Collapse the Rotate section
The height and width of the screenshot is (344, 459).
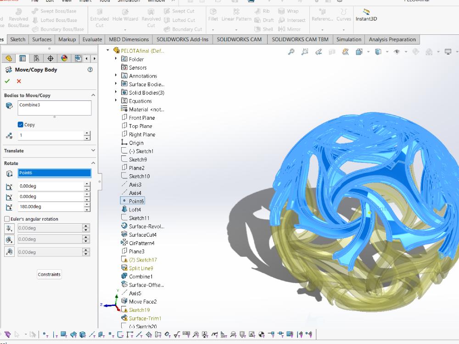click(x=93, y=163)
